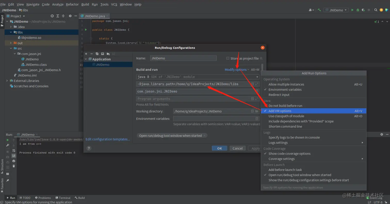390x204 pixels.
Task: Pin the Run tab with the pin icon
Action: [8, 181]
